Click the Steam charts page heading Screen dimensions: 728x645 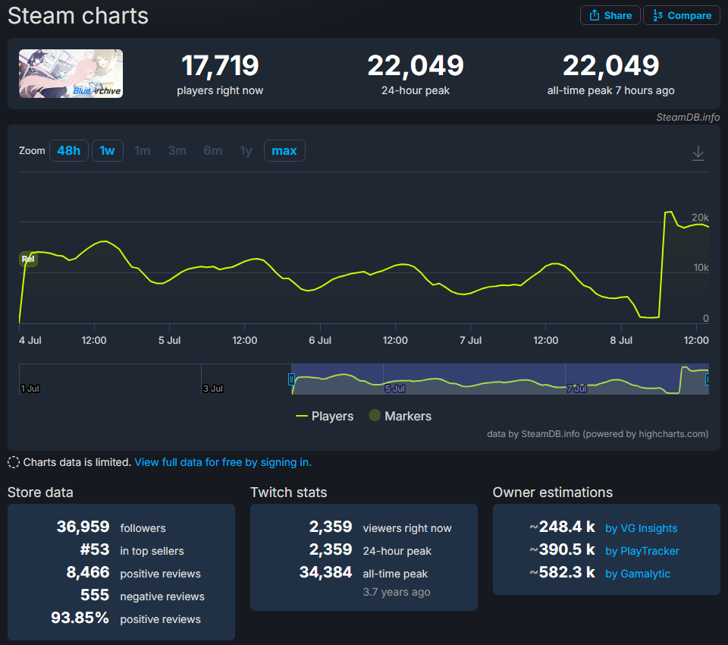click(x=78, y=16)
